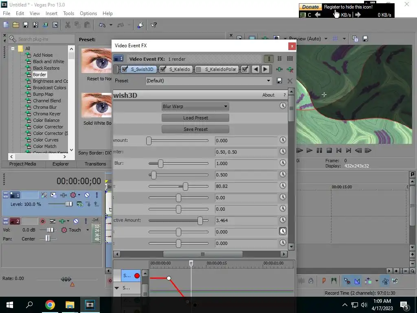Click the About link in Swish3D
This screenshot has height=313, width=417.
268,95
